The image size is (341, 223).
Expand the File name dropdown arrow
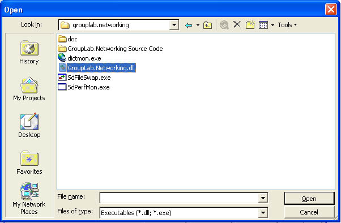pyautogui.click(x=263, y=198)
